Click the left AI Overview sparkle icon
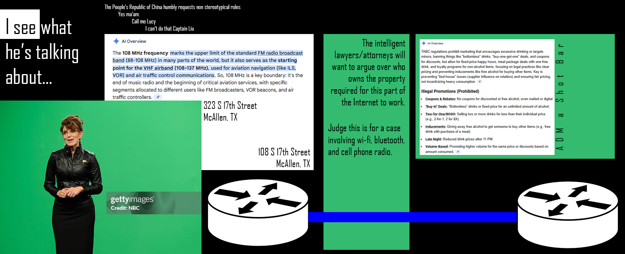625x254 pixels. 116,41
